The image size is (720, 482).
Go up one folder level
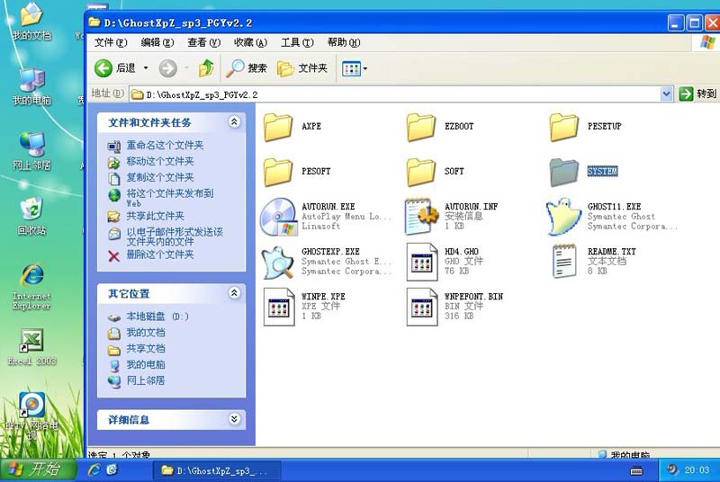[x=206, y=68]
